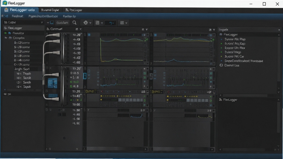The image size is (283, 159).
Task: Click the gray text button left of search
Action: pyautogui.click(x=62, y=23)
